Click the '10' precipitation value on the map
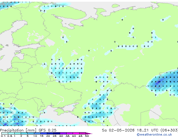Viewport: 178px width, 137px height. point(159,82)
